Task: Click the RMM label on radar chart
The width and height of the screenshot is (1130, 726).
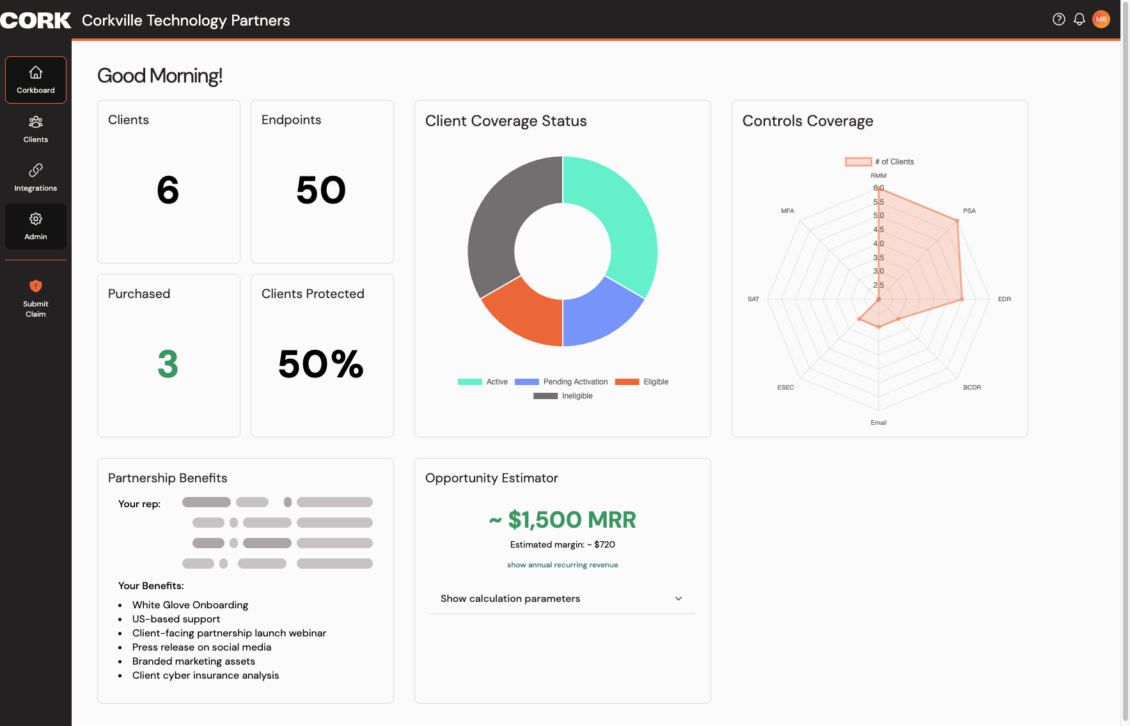Action: point(879,176)
